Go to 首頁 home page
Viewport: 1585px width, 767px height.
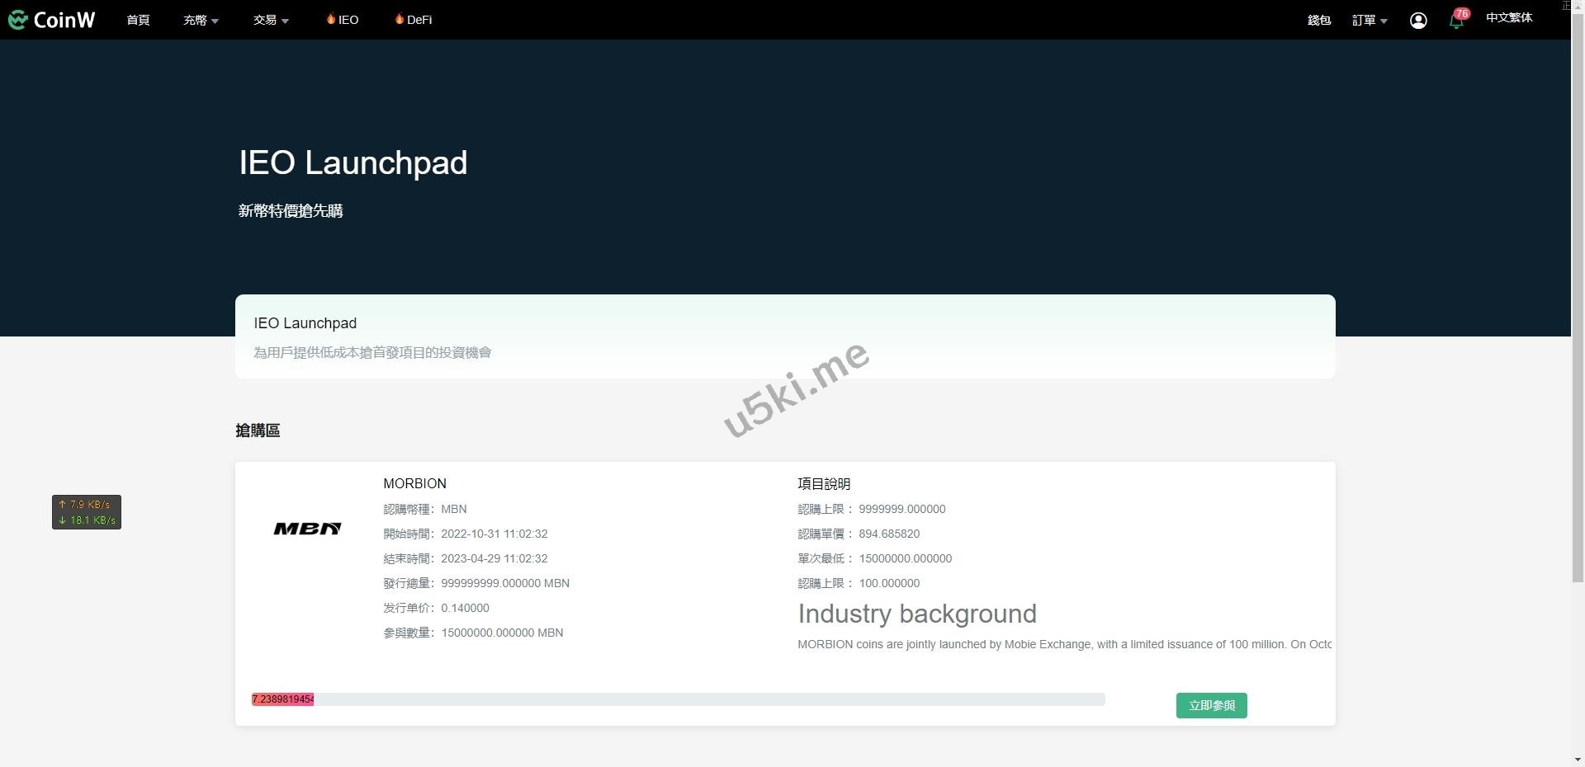coord(138,20)
